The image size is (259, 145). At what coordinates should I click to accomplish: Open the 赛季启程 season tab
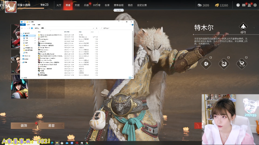coord(118,5)
